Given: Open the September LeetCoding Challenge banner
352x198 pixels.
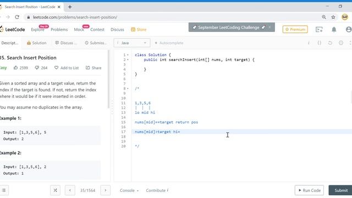Looking at the screenshot, I should [x=228, y=28].
